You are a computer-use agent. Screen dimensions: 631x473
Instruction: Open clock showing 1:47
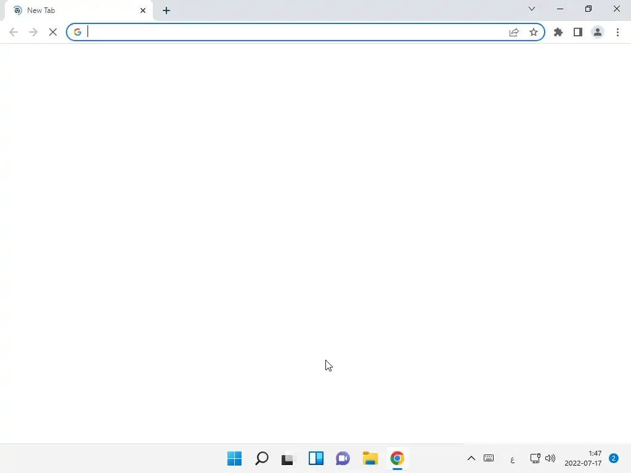pyautogui.click(x=583, y=458)
